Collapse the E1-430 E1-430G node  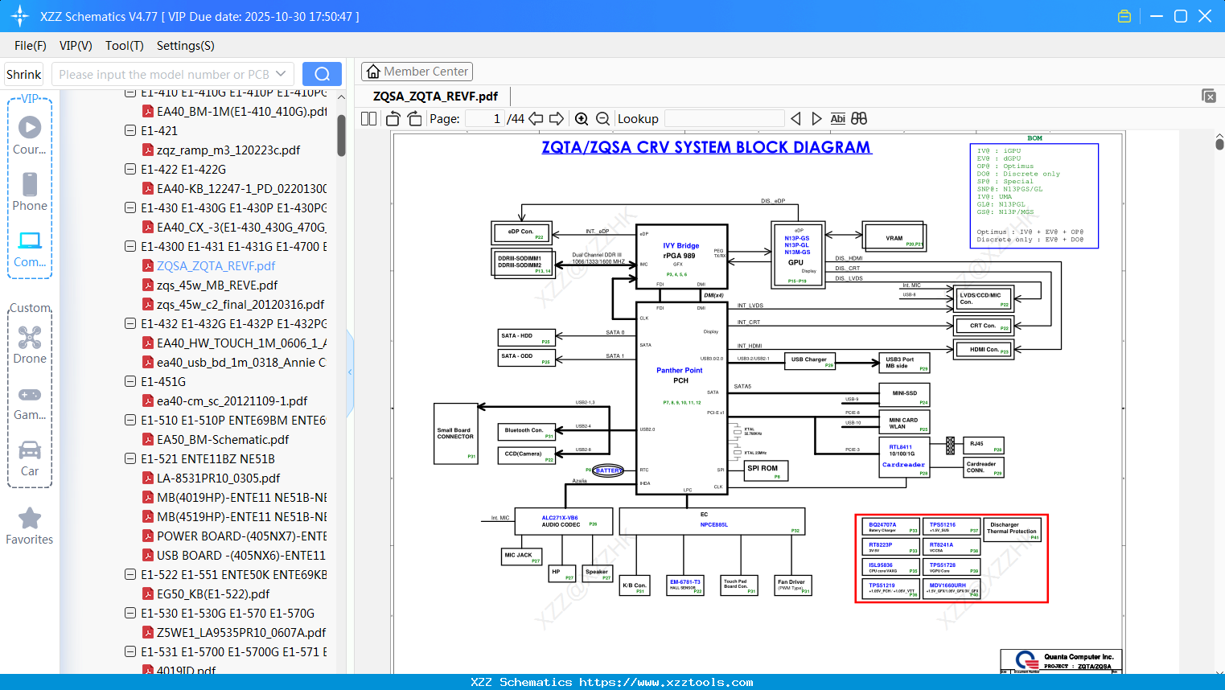point(130,207)
